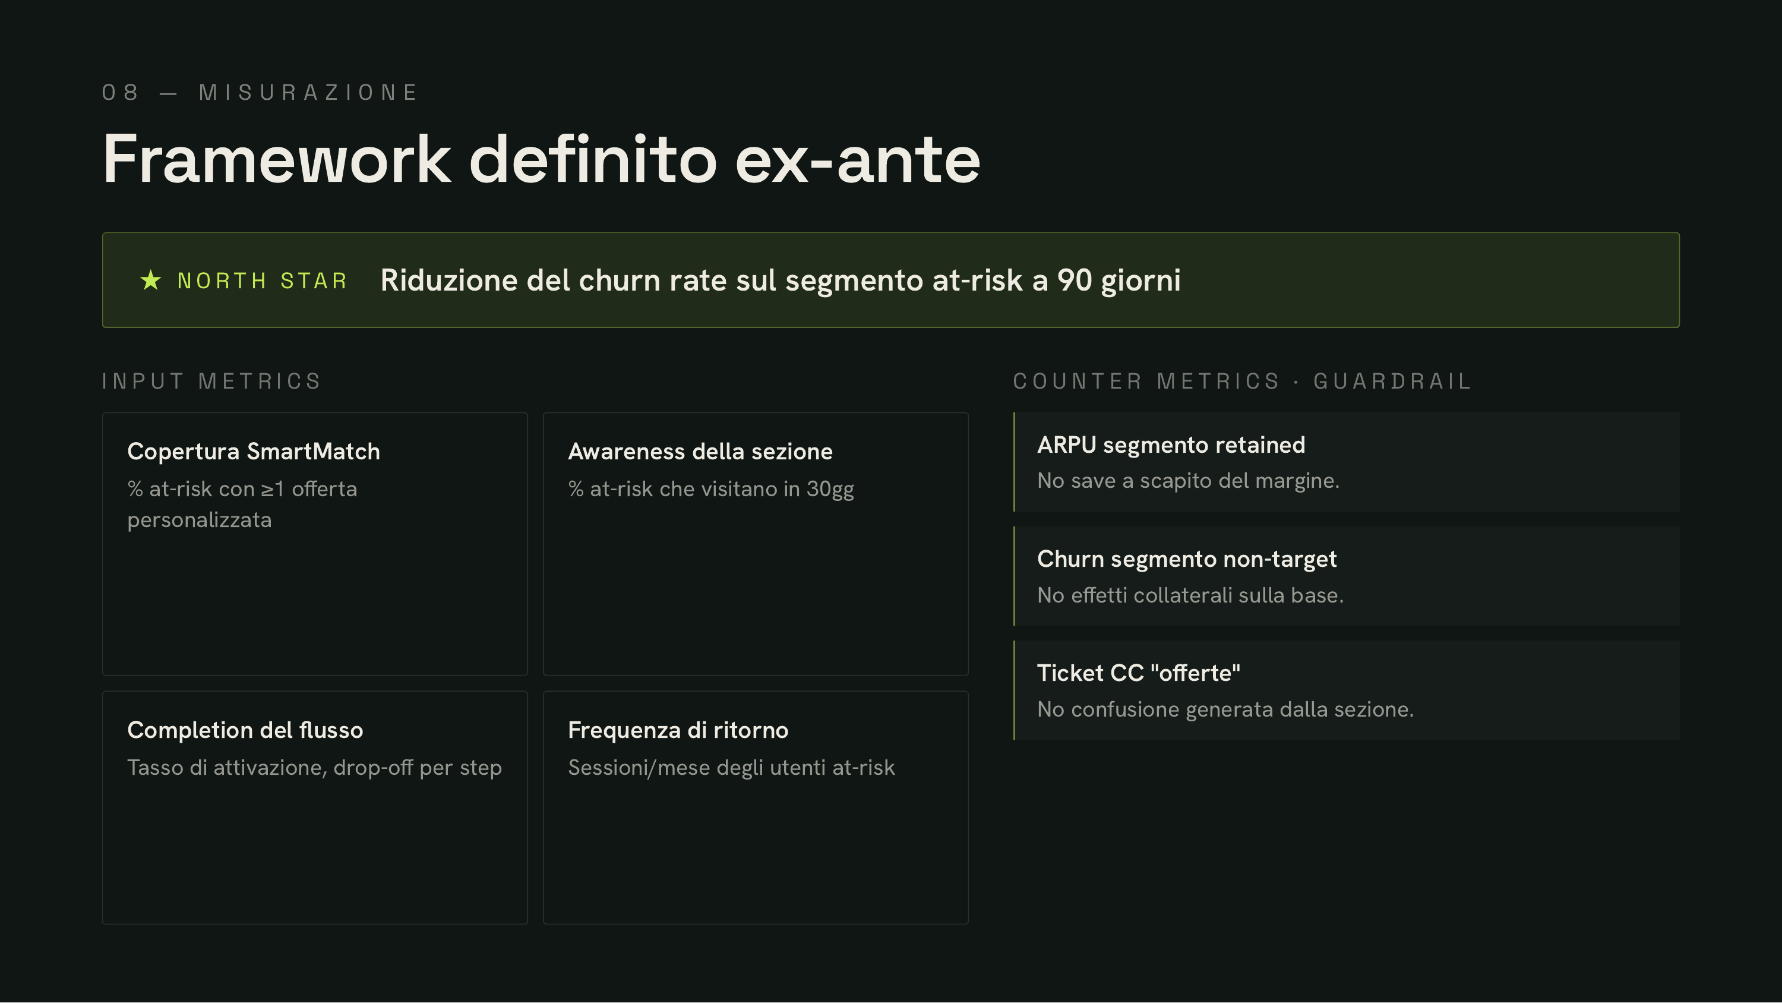Select 'No save a scapito del margine.' text

tap(1189, 481)
